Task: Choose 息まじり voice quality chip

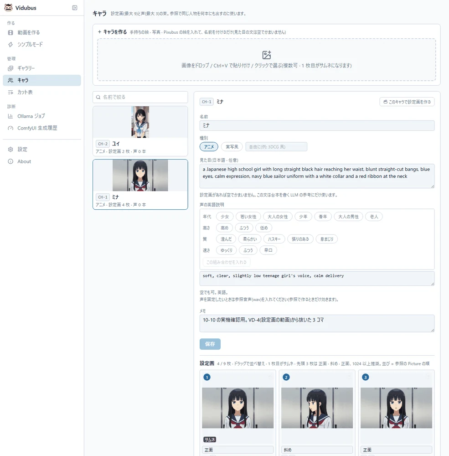Action: pyautogui.click(x=326, y=239)
